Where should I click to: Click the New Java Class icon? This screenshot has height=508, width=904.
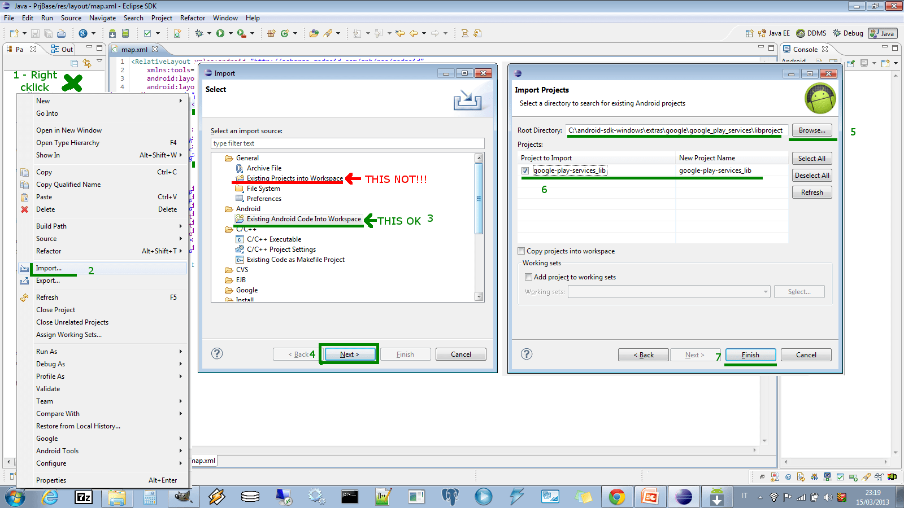pyautogui.click(x=285, y=33)
